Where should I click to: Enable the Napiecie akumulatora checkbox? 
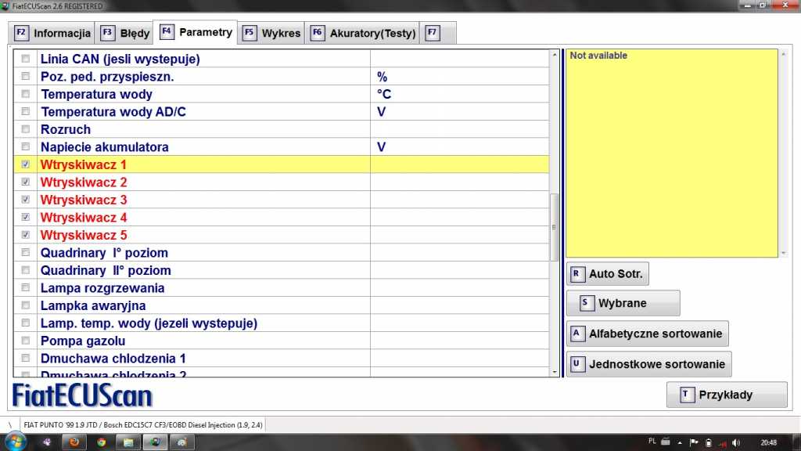pos(26,147)
